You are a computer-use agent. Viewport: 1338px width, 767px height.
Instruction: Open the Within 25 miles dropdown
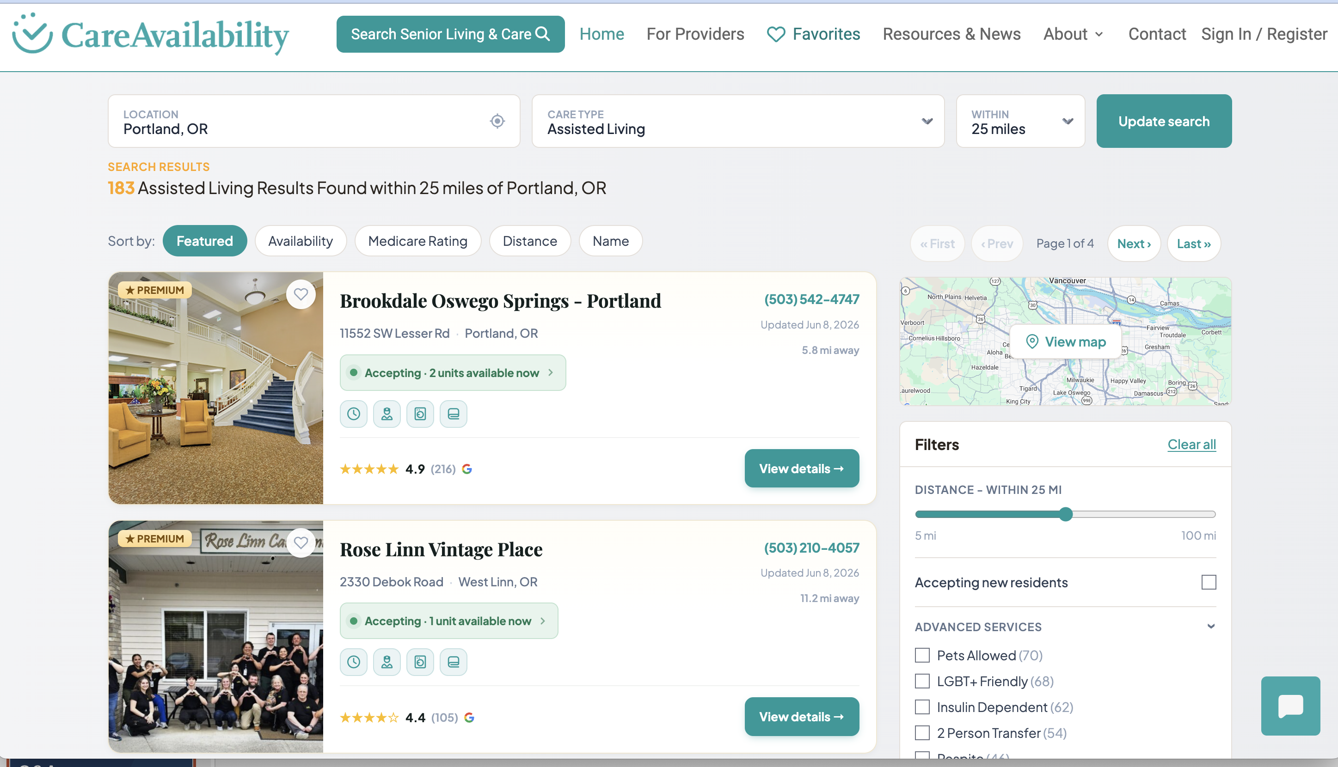tap(1020, 121)
